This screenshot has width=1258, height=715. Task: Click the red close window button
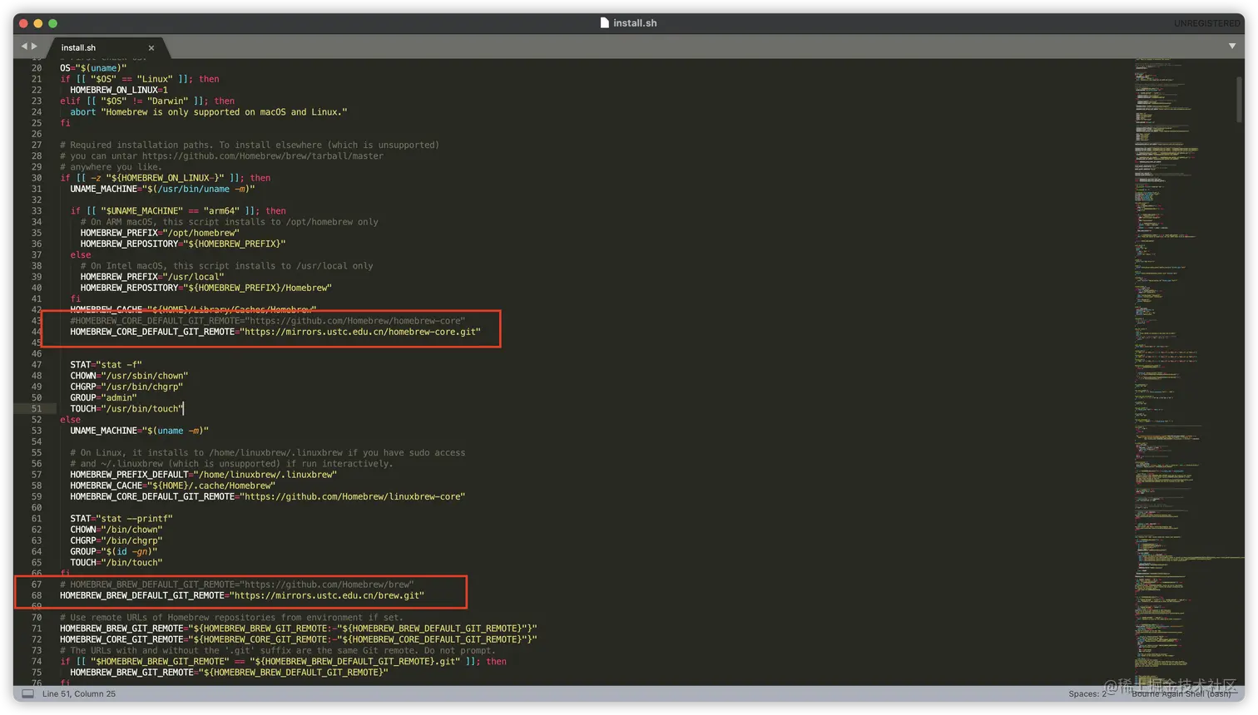23,23
